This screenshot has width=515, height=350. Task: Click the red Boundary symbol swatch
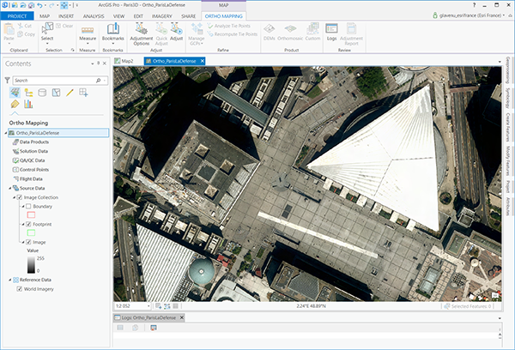pyautogui.click(x=31, y=214)
